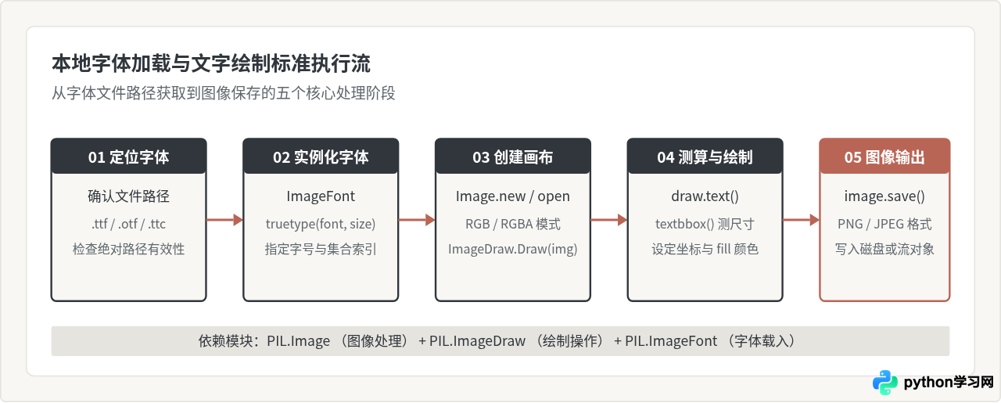Click the text textbbox() 测尺寸
The image size is (1001, 403).
(x=705, y=224)
